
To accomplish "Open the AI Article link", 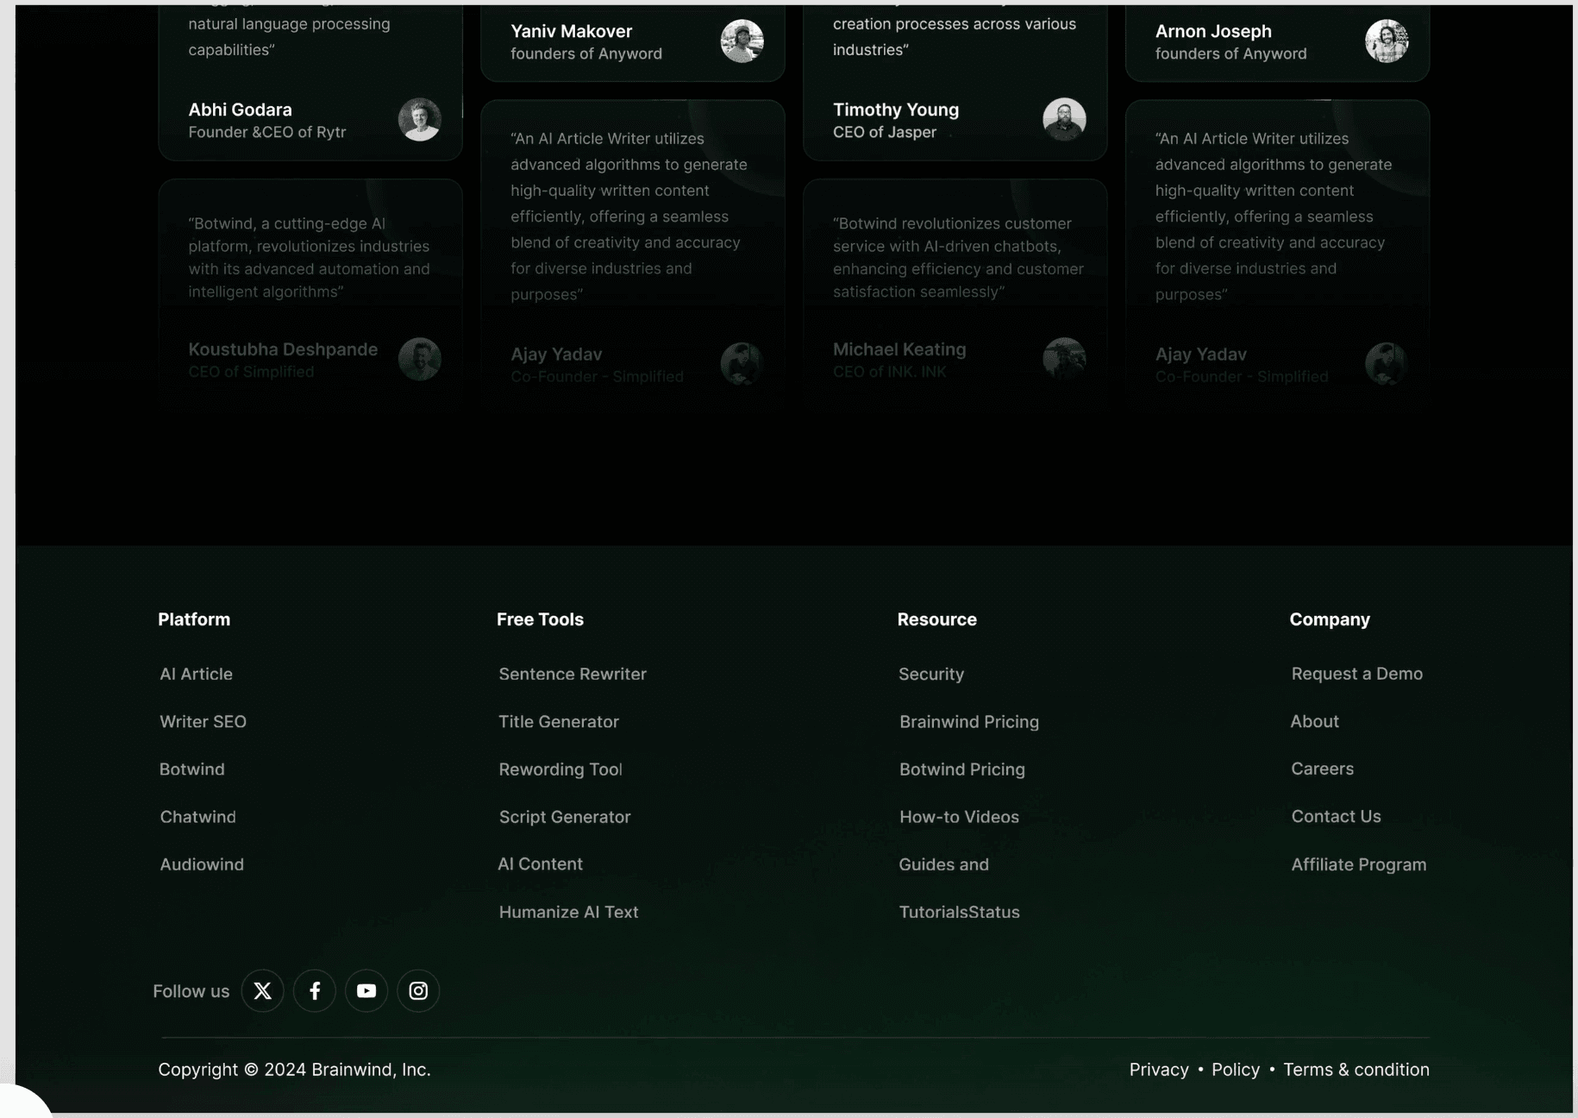I will [x=197, y=674].
